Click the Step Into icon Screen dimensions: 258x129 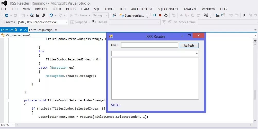point(187,15)
